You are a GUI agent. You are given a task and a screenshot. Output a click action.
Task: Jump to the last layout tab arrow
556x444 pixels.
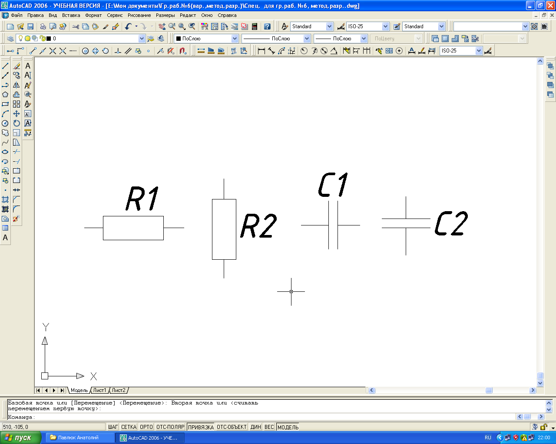63,390
